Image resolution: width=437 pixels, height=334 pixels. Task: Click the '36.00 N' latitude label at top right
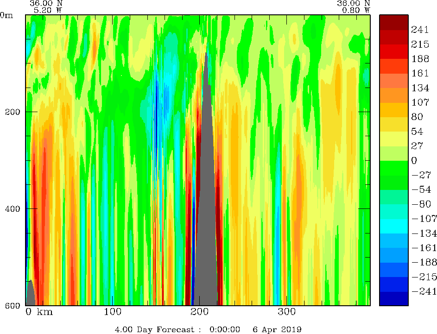(x=354, y=3)
